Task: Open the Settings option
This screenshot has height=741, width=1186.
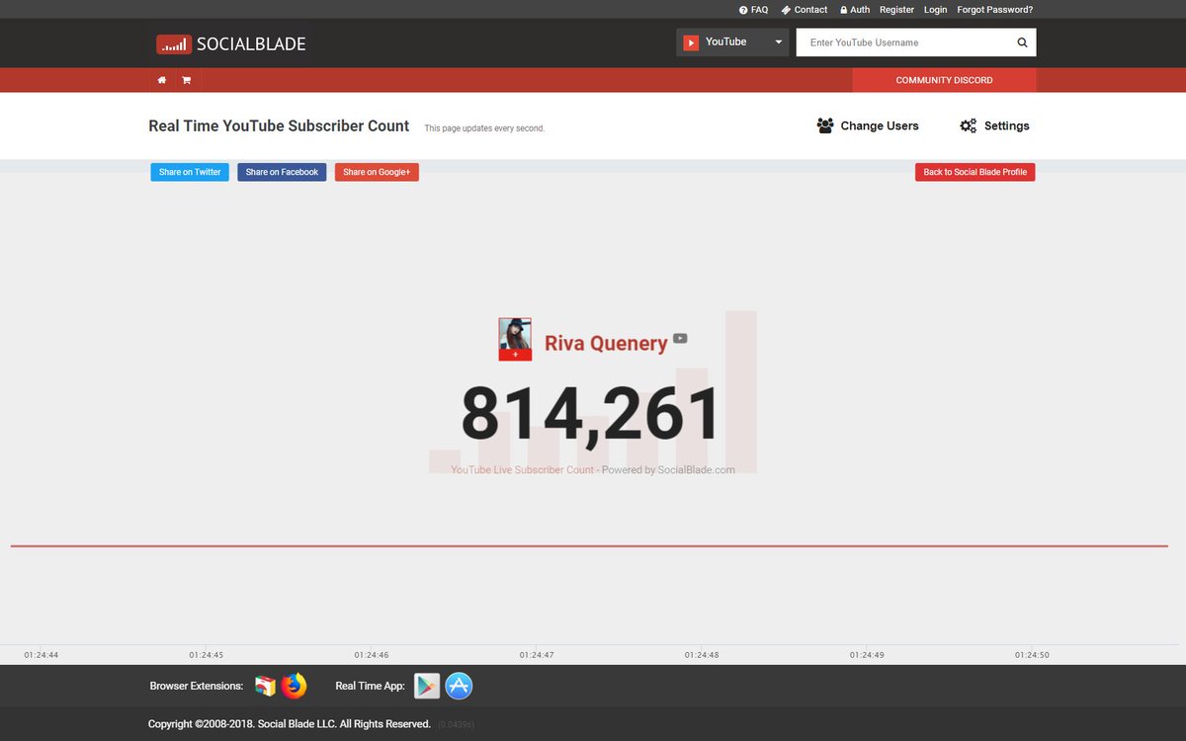Action: [x=994, y=125]
